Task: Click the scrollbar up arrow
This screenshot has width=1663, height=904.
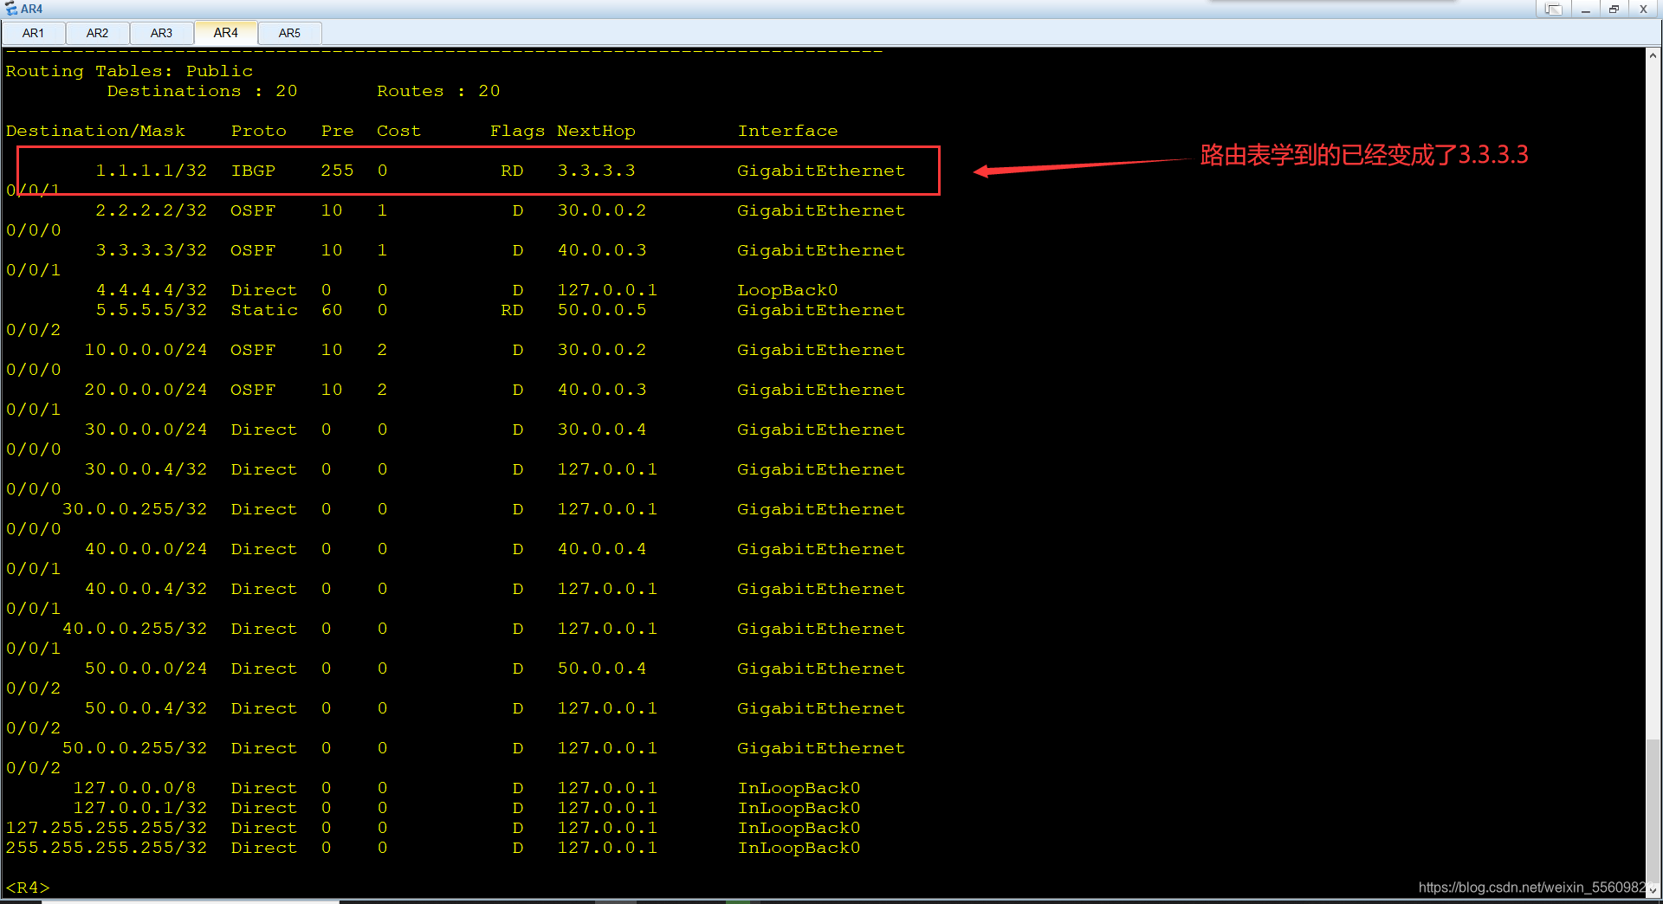Action: tap(1653, 55)
